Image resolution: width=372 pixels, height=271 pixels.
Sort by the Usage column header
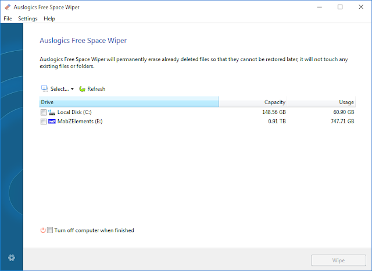[321, 102]
